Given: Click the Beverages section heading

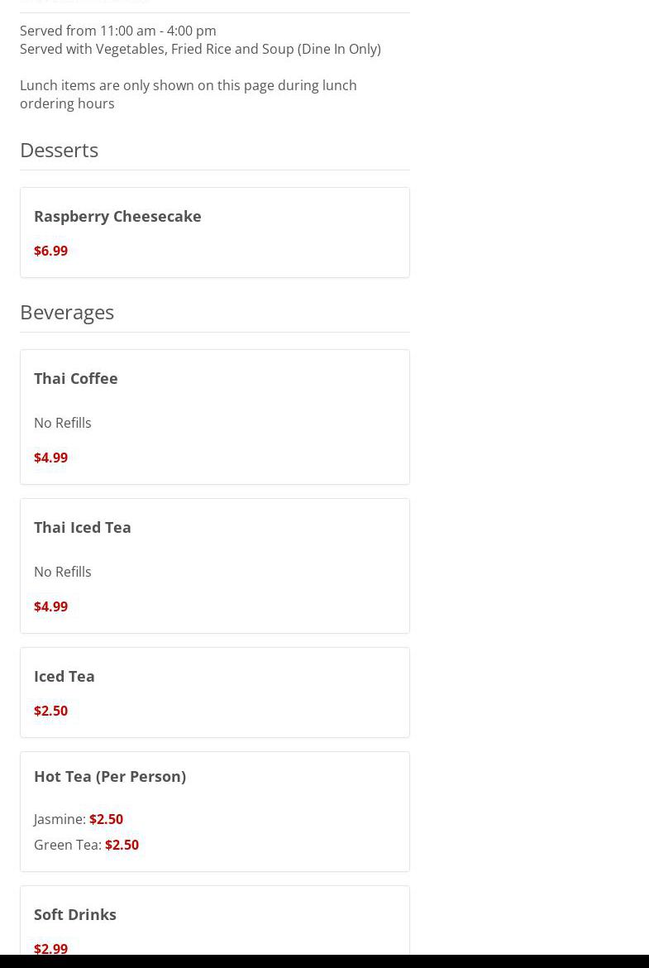Looking at the screenshot, I should 67,312.
